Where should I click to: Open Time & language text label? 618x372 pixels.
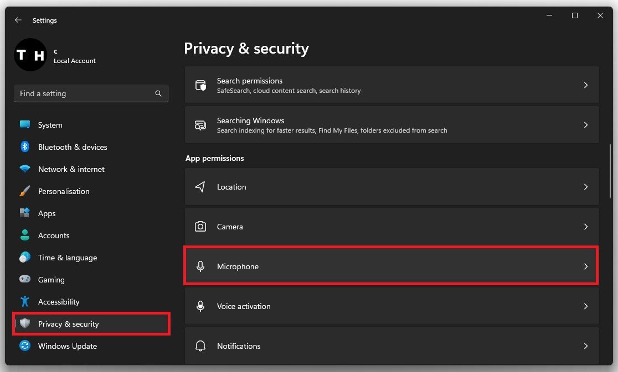tap(68, 258)
